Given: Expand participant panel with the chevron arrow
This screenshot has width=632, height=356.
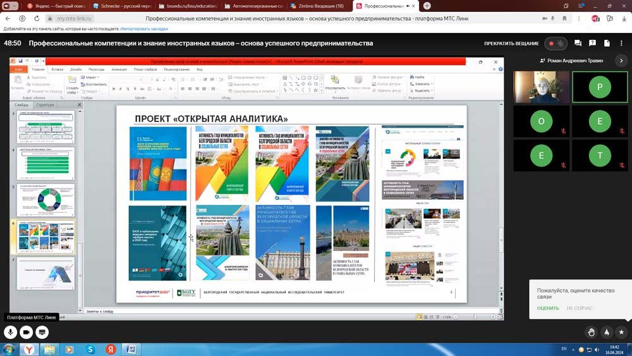Looking at the screenshot, I should tap(621, 61).
